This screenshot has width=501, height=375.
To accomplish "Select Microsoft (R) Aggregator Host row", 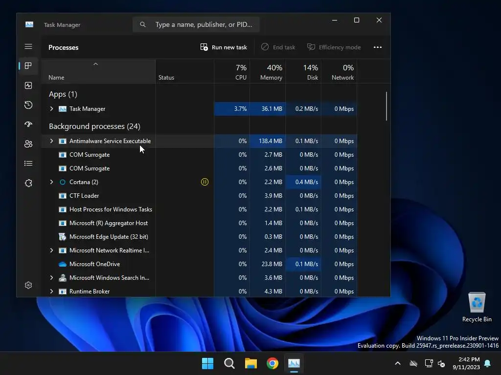I will click(x=200, y=223).
